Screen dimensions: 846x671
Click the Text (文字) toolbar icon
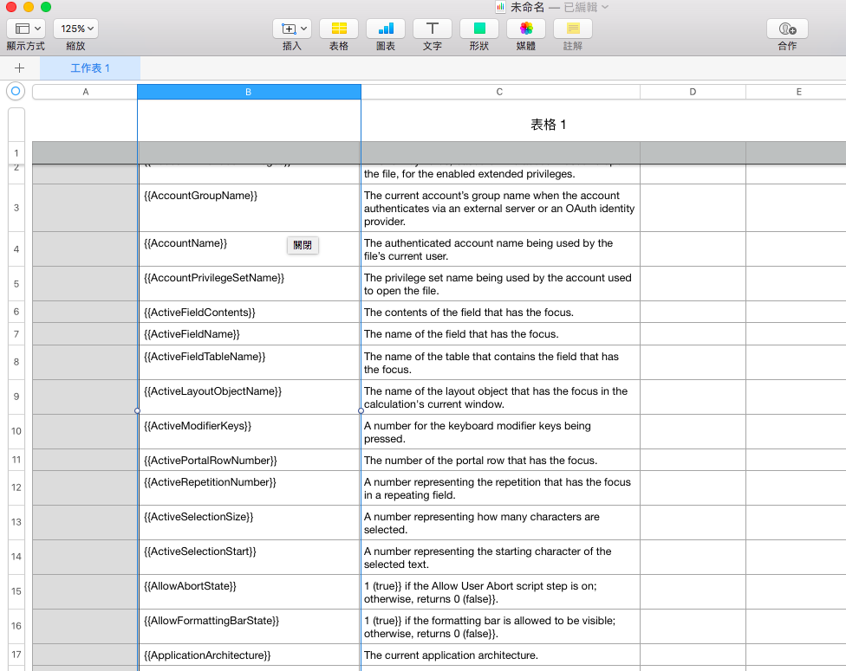click(433, 29)
